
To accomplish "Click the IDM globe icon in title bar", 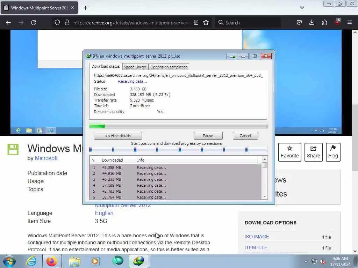I will tap(88, 56).
